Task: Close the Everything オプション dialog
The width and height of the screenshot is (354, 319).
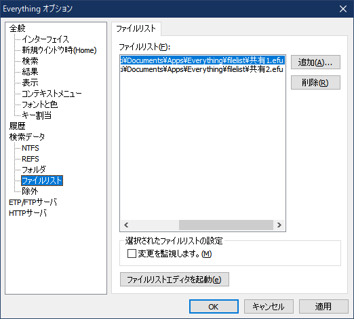Action: (343, 9)
